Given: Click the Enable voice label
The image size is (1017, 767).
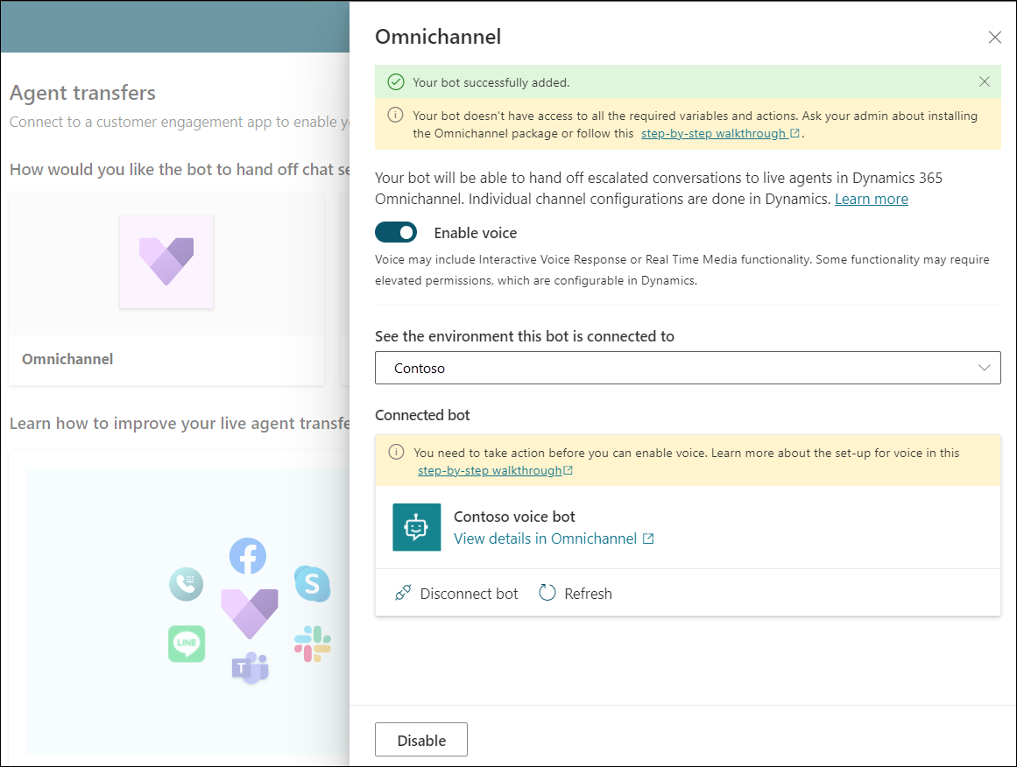Looking at the screenshot, I should pos(476,233).
